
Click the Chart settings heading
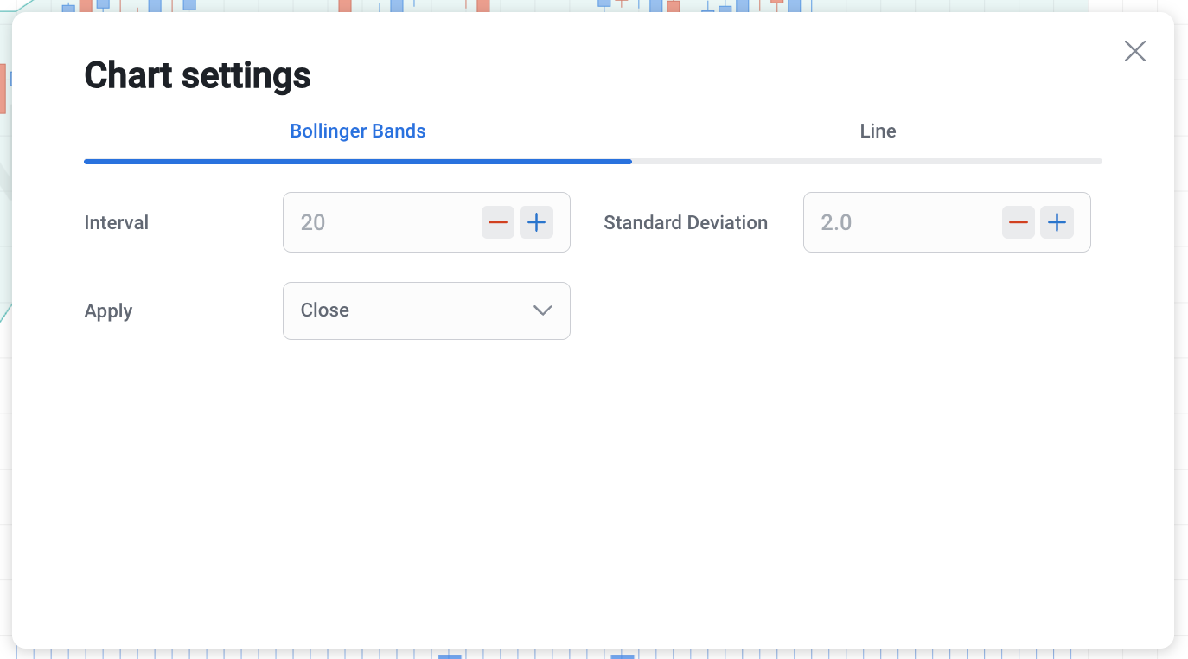(x=197, y=75)
